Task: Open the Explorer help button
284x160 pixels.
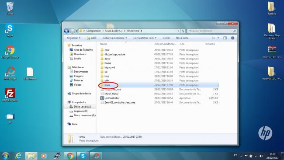Action: point(232,38)
